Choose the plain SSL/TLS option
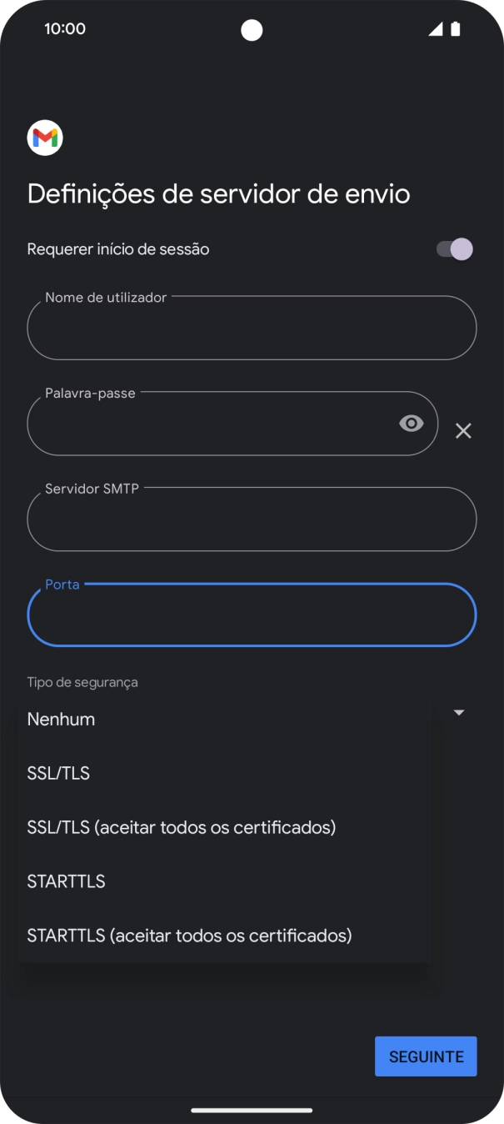 pyautogui.click(x=58, y=773)
